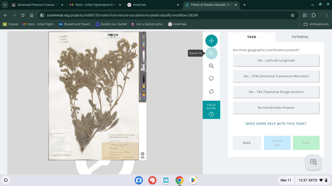Launch the Play Store from shelf
The height and width of the screenshot is (186, 332).
coord(193,180)
